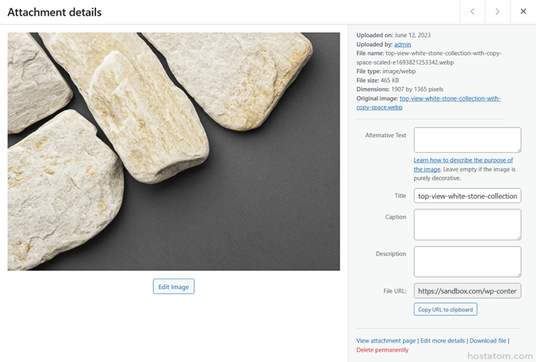Follow the Edit more details link
The image size is (536, 362).
[x=442, y=340]
